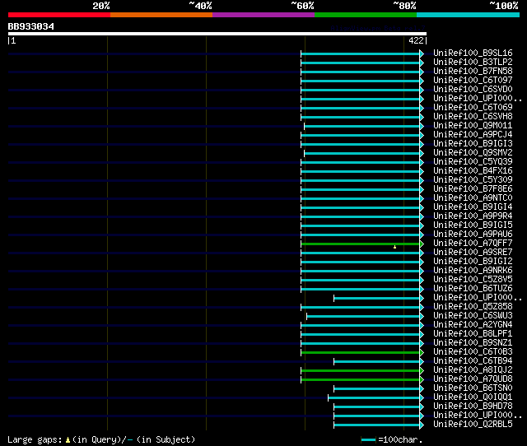The height and width of the screenshot is (446, 527).
Task: Select the BB933034 query name label
Action: (x=31, y=26)
